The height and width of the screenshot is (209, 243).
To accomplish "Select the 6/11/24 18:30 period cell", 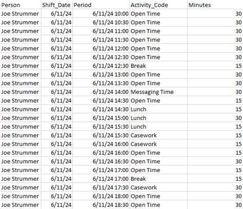I will (x=101, y=205).
